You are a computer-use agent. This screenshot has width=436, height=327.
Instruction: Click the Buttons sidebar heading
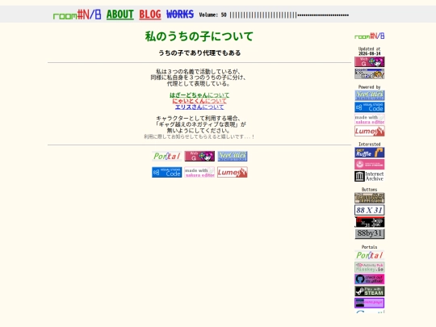[370, 190]
